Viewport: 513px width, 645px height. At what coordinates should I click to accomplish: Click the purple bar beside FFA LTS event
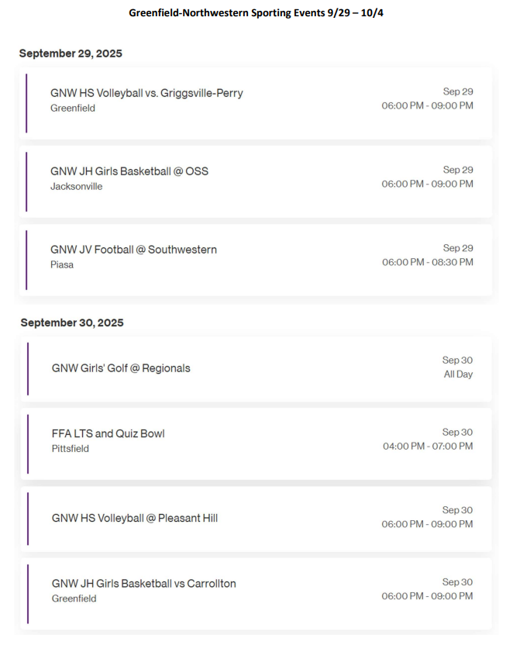coord(28,443)
